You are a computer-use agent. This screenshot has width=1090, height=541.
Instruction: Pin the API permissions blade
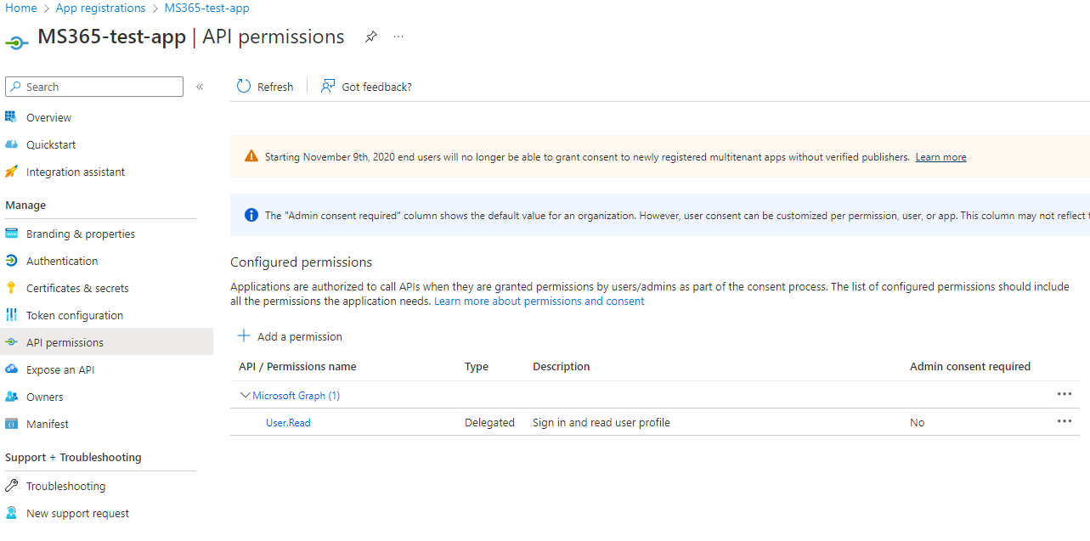point(370,37)
